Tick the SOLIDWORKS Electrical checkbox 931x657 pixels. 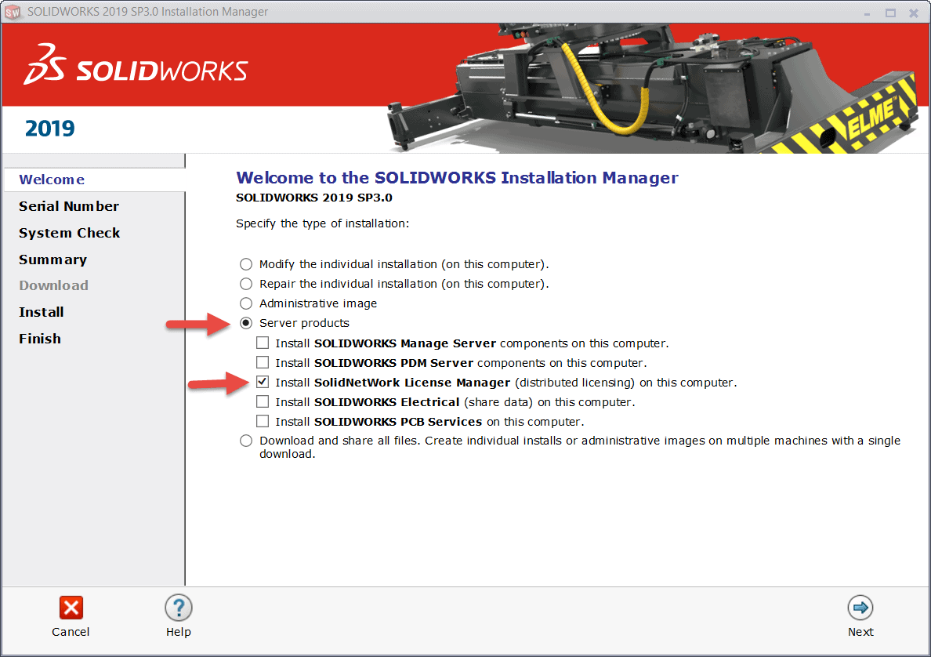point(263,402)
